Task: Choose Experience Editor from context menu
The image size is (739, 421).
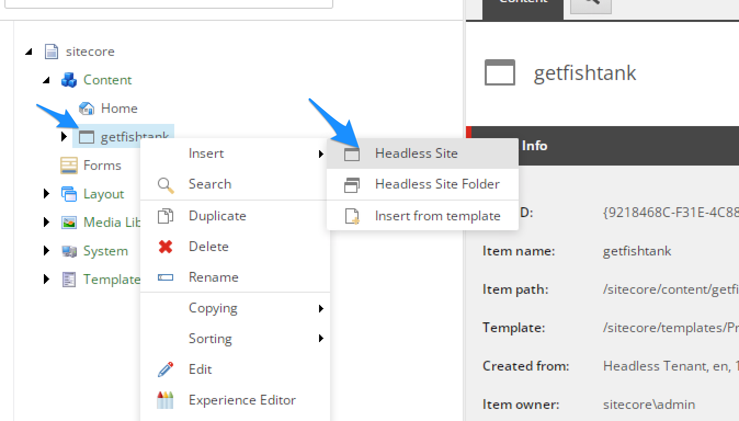Action: point(235,400)
